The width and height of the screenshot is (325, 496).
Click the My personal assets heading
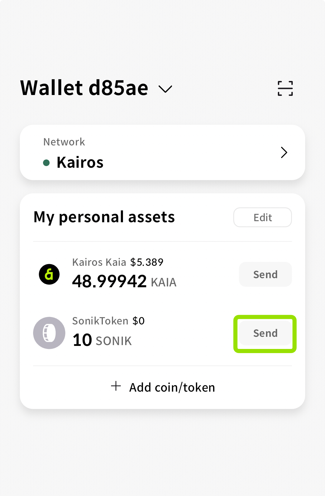click(104, 217)
